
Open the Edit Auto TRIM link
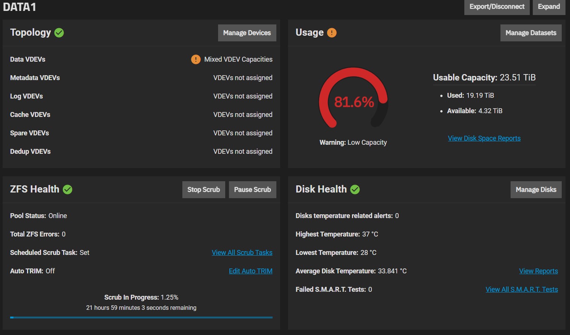click(251, 271)
